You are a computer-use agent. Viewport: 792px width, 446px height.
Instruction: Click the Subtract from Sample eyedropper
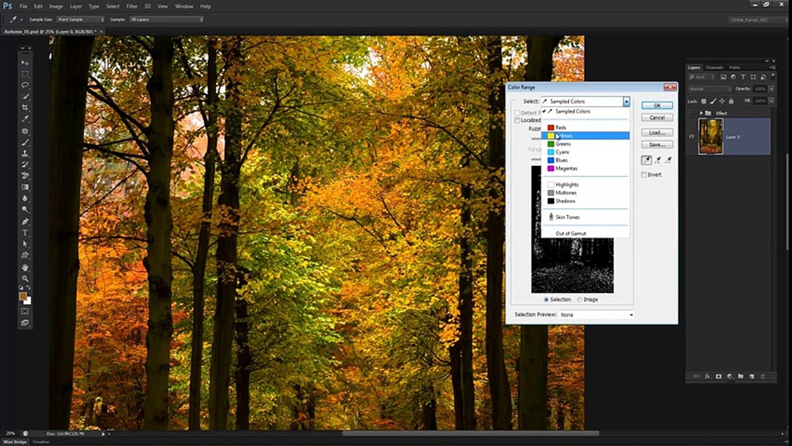[669, 160]
